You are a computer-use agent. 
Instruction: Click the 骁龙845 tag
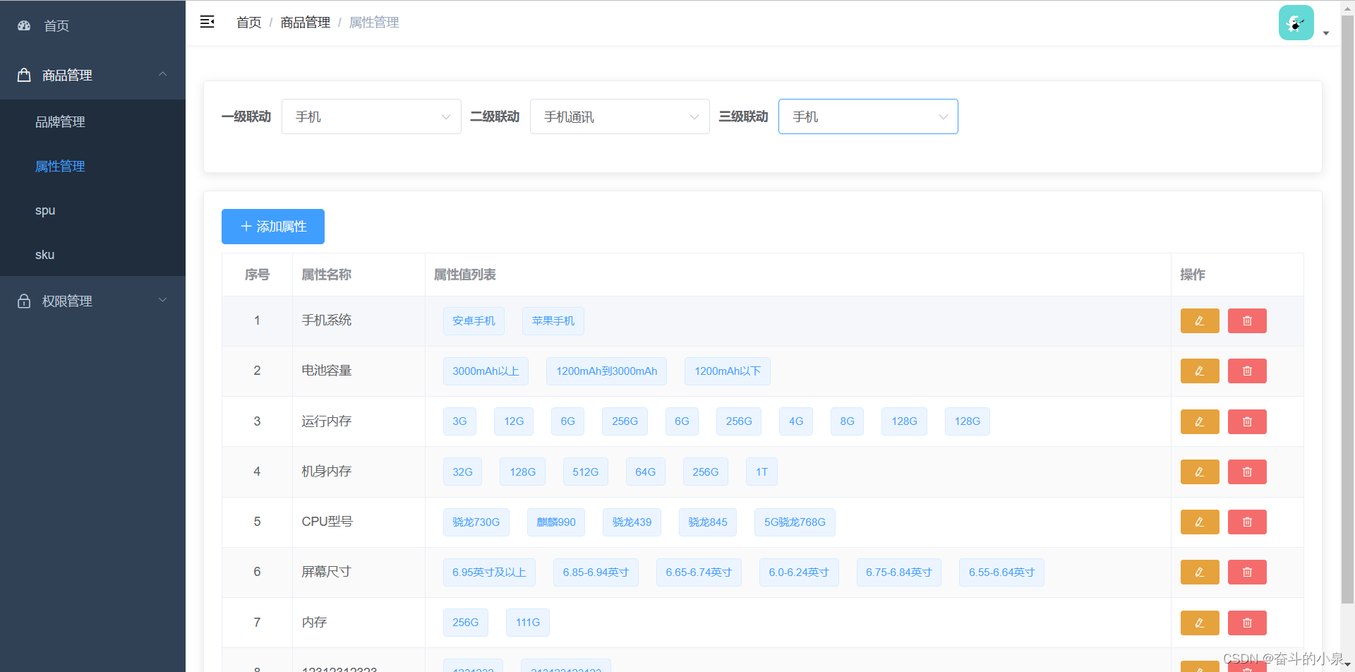pos(708,522)
